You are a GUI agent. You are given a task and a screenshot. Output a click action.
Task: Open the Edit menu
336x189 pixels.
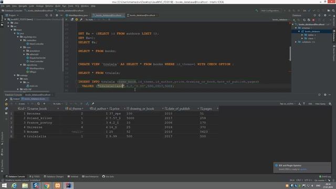[x=8, y=6]
